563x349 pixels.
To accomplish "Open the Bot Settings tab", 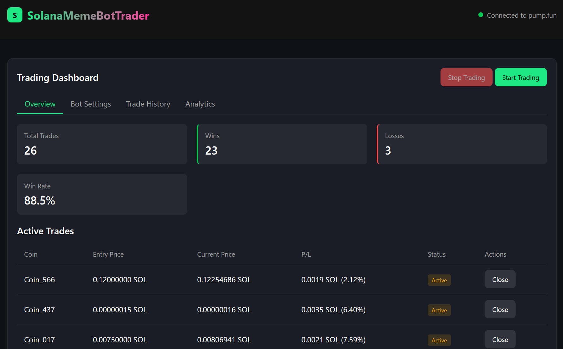I will click(x=91, y=104).
